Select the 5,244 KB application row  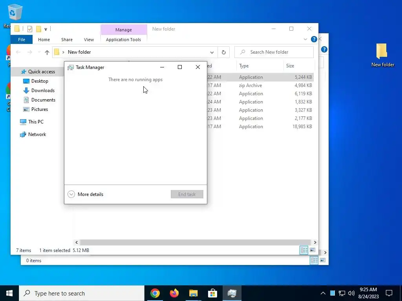260,77
